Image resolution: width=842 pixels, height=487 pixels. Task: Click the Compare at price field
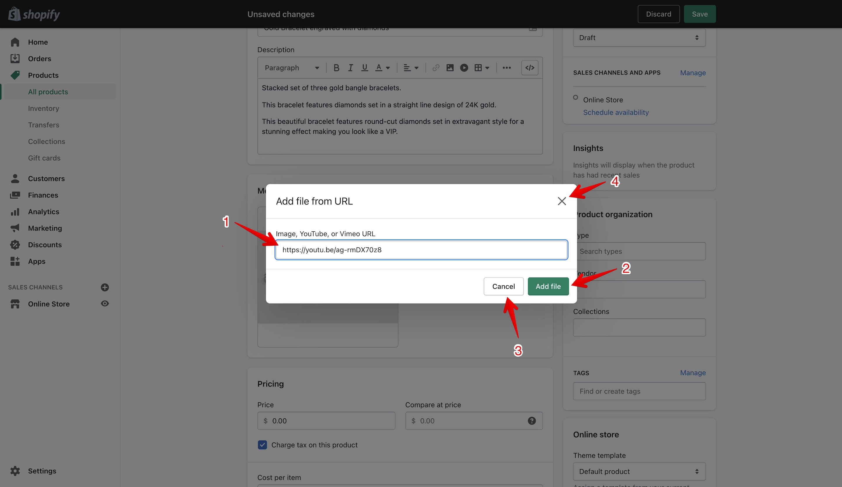[474, 421]
